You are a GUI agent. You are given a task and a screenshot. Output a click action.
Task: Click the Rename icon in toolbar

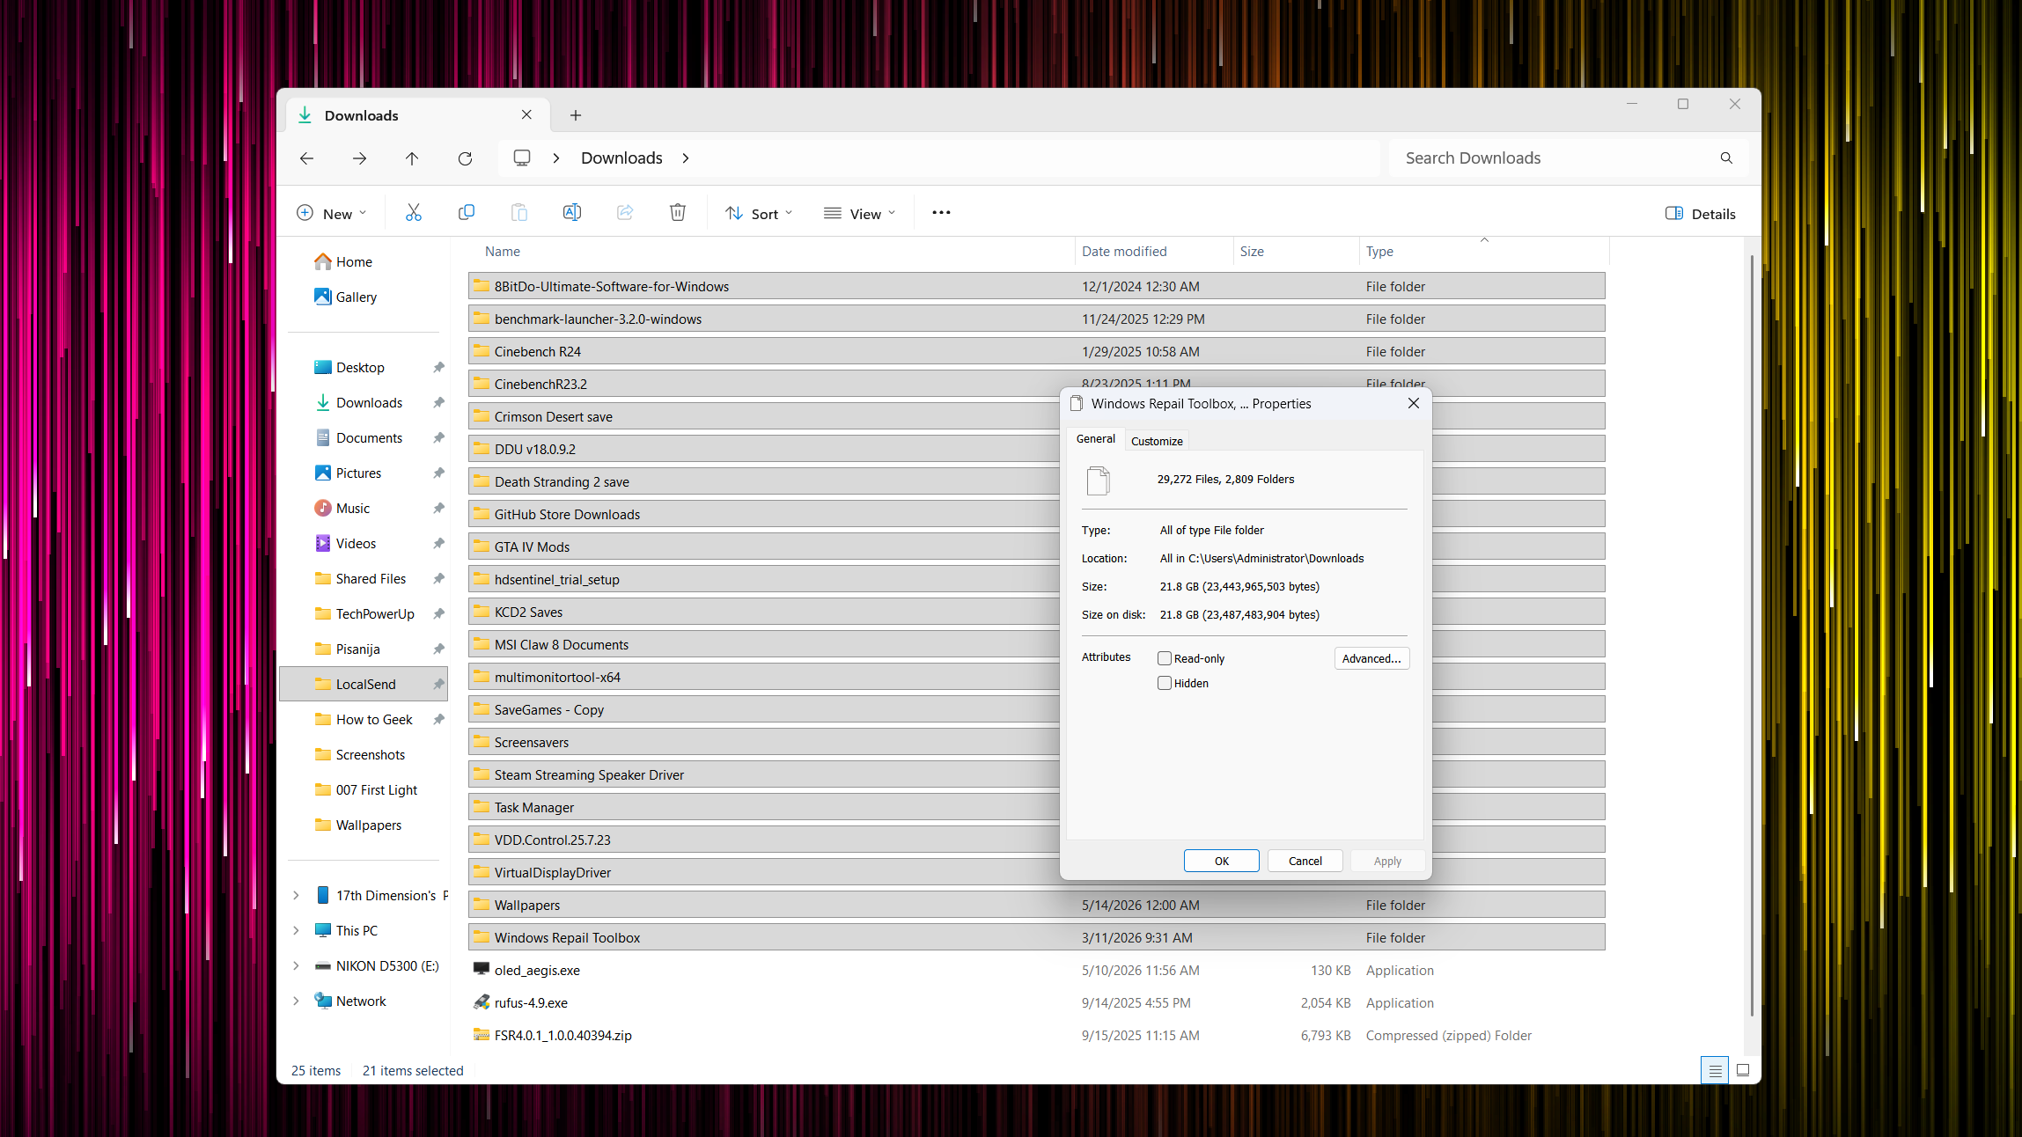pos(572,213)
